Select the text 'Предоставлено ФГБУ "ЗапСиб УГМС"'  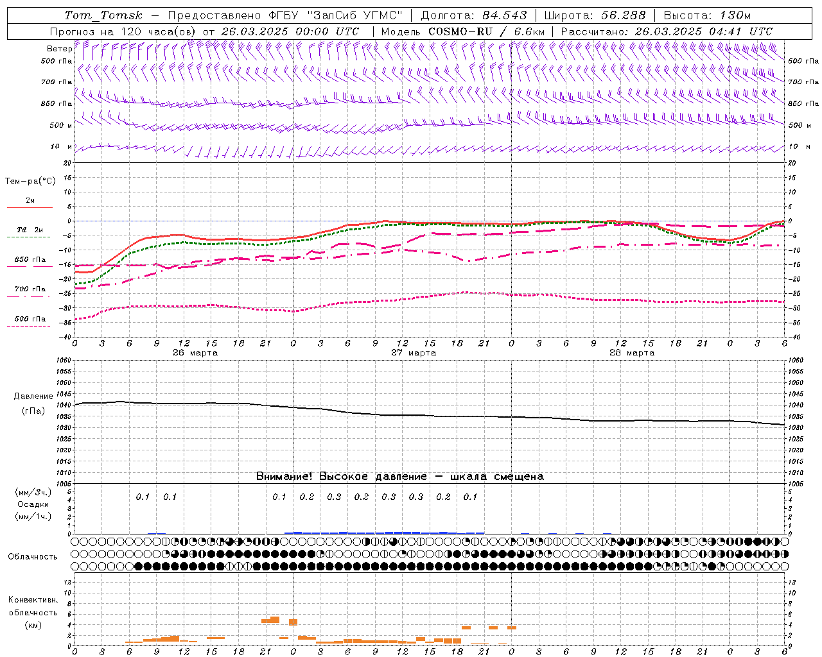285,15
